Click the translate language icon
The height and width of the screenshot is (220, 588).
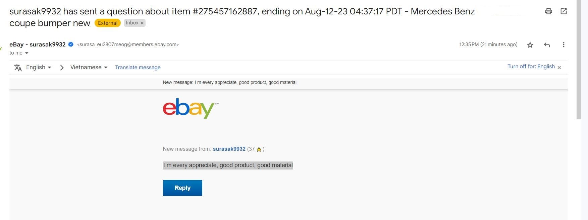(18, 68)
